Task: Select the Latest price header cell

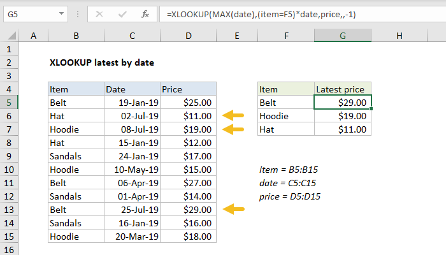Action: click(343, 89)
